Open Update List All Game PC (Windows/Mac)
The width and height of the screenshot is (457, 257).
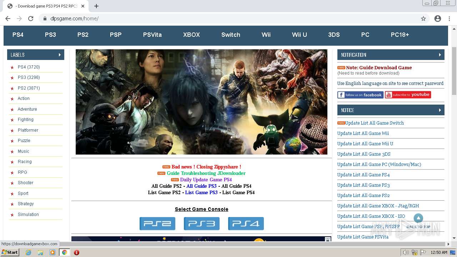379,164
